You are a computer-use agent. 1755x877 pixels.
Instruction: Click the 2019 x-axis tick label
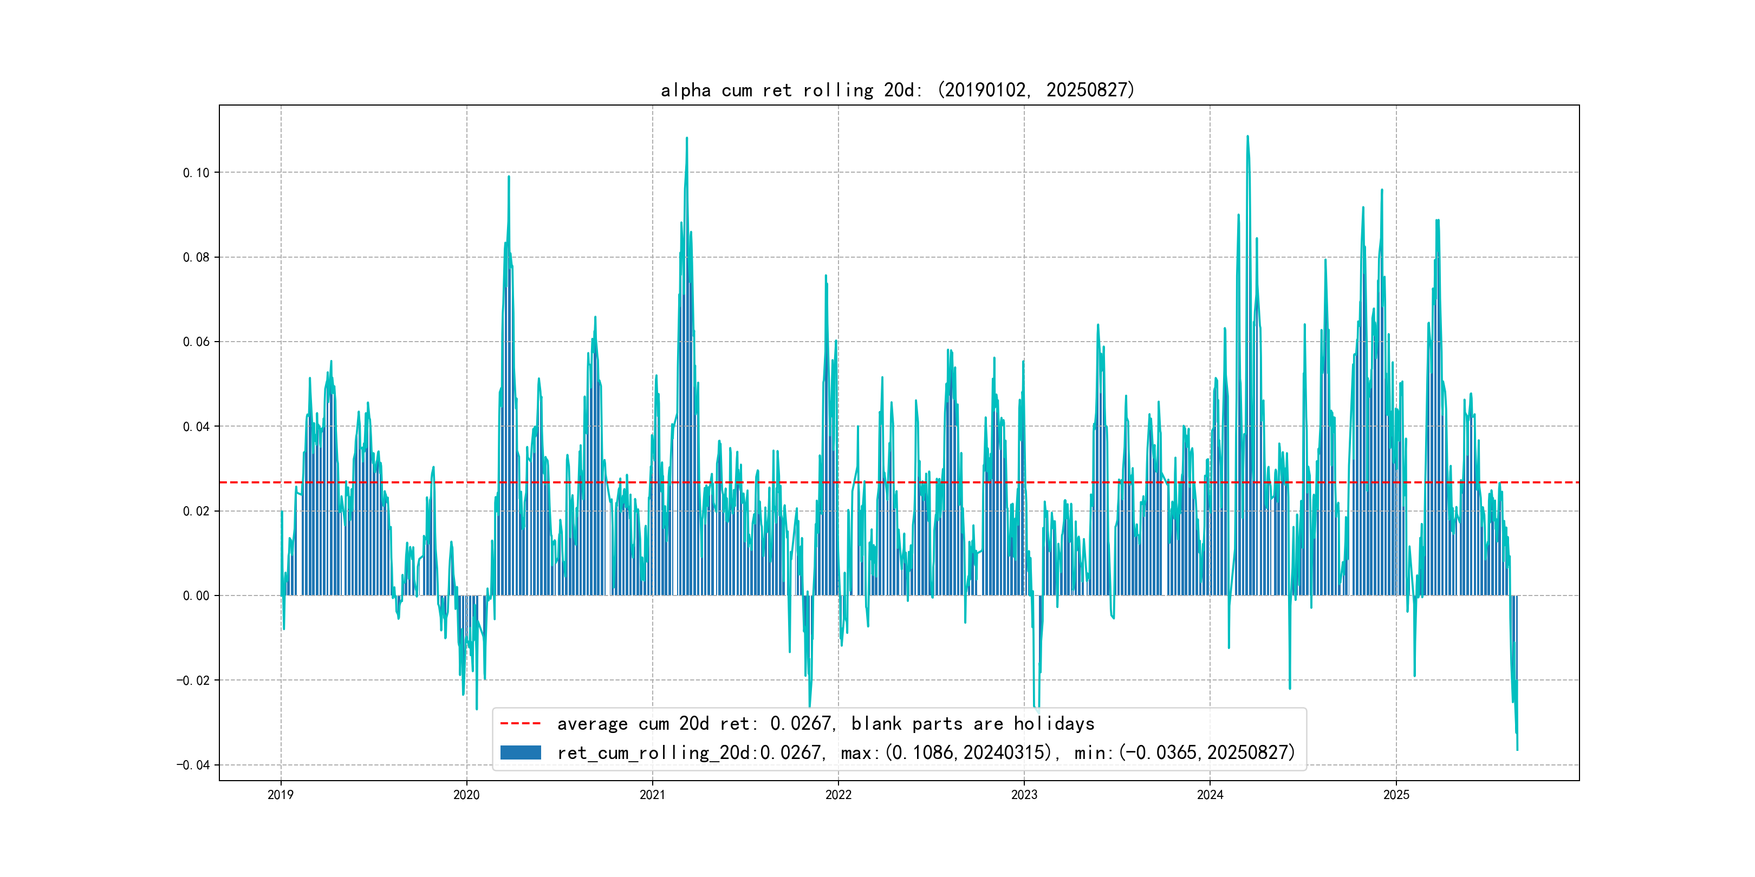point(281,795)
